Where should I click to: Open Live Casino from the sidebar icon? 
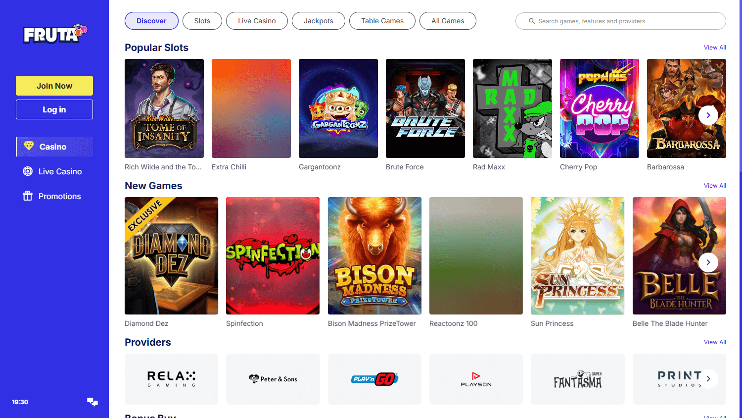click(27, 171)
